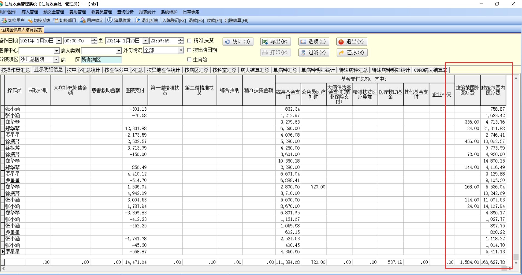Image resolution: width=522 pixels, height=275 pixels.
Task: Click the 切换部门 switch department toolbar icon
Action: 56,20
